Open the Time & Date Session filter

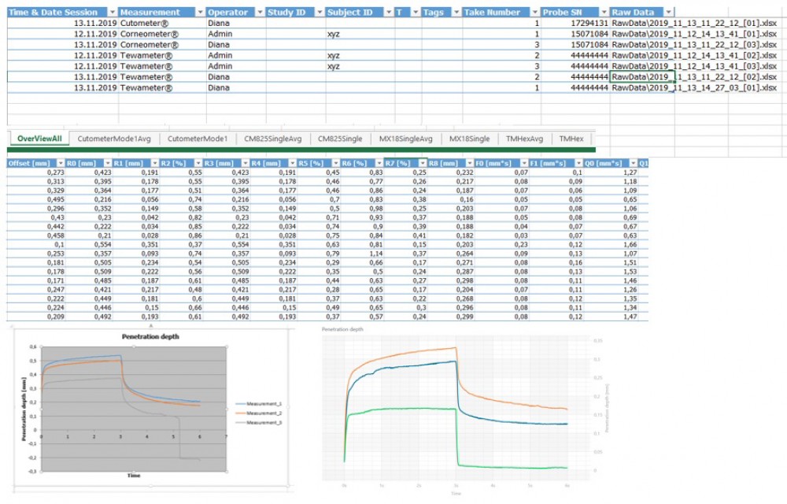[112, 13]
